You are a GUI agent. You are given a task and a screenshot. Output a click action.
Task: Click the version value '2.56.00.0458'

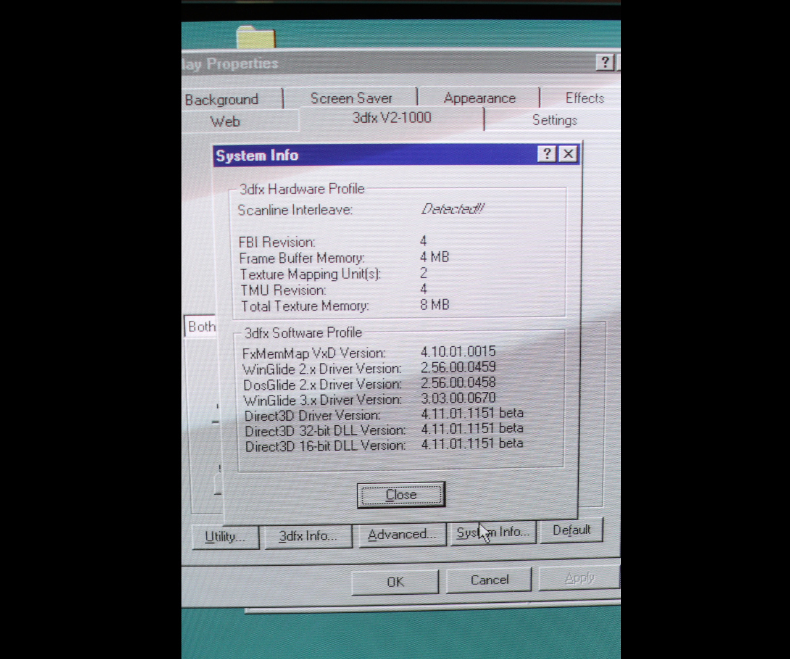[458, 383]
